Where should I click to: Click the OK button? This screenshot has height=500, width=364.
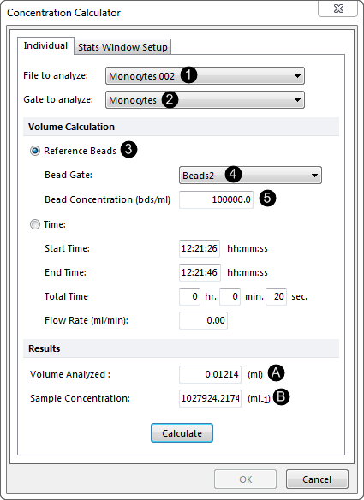point(245,479)
